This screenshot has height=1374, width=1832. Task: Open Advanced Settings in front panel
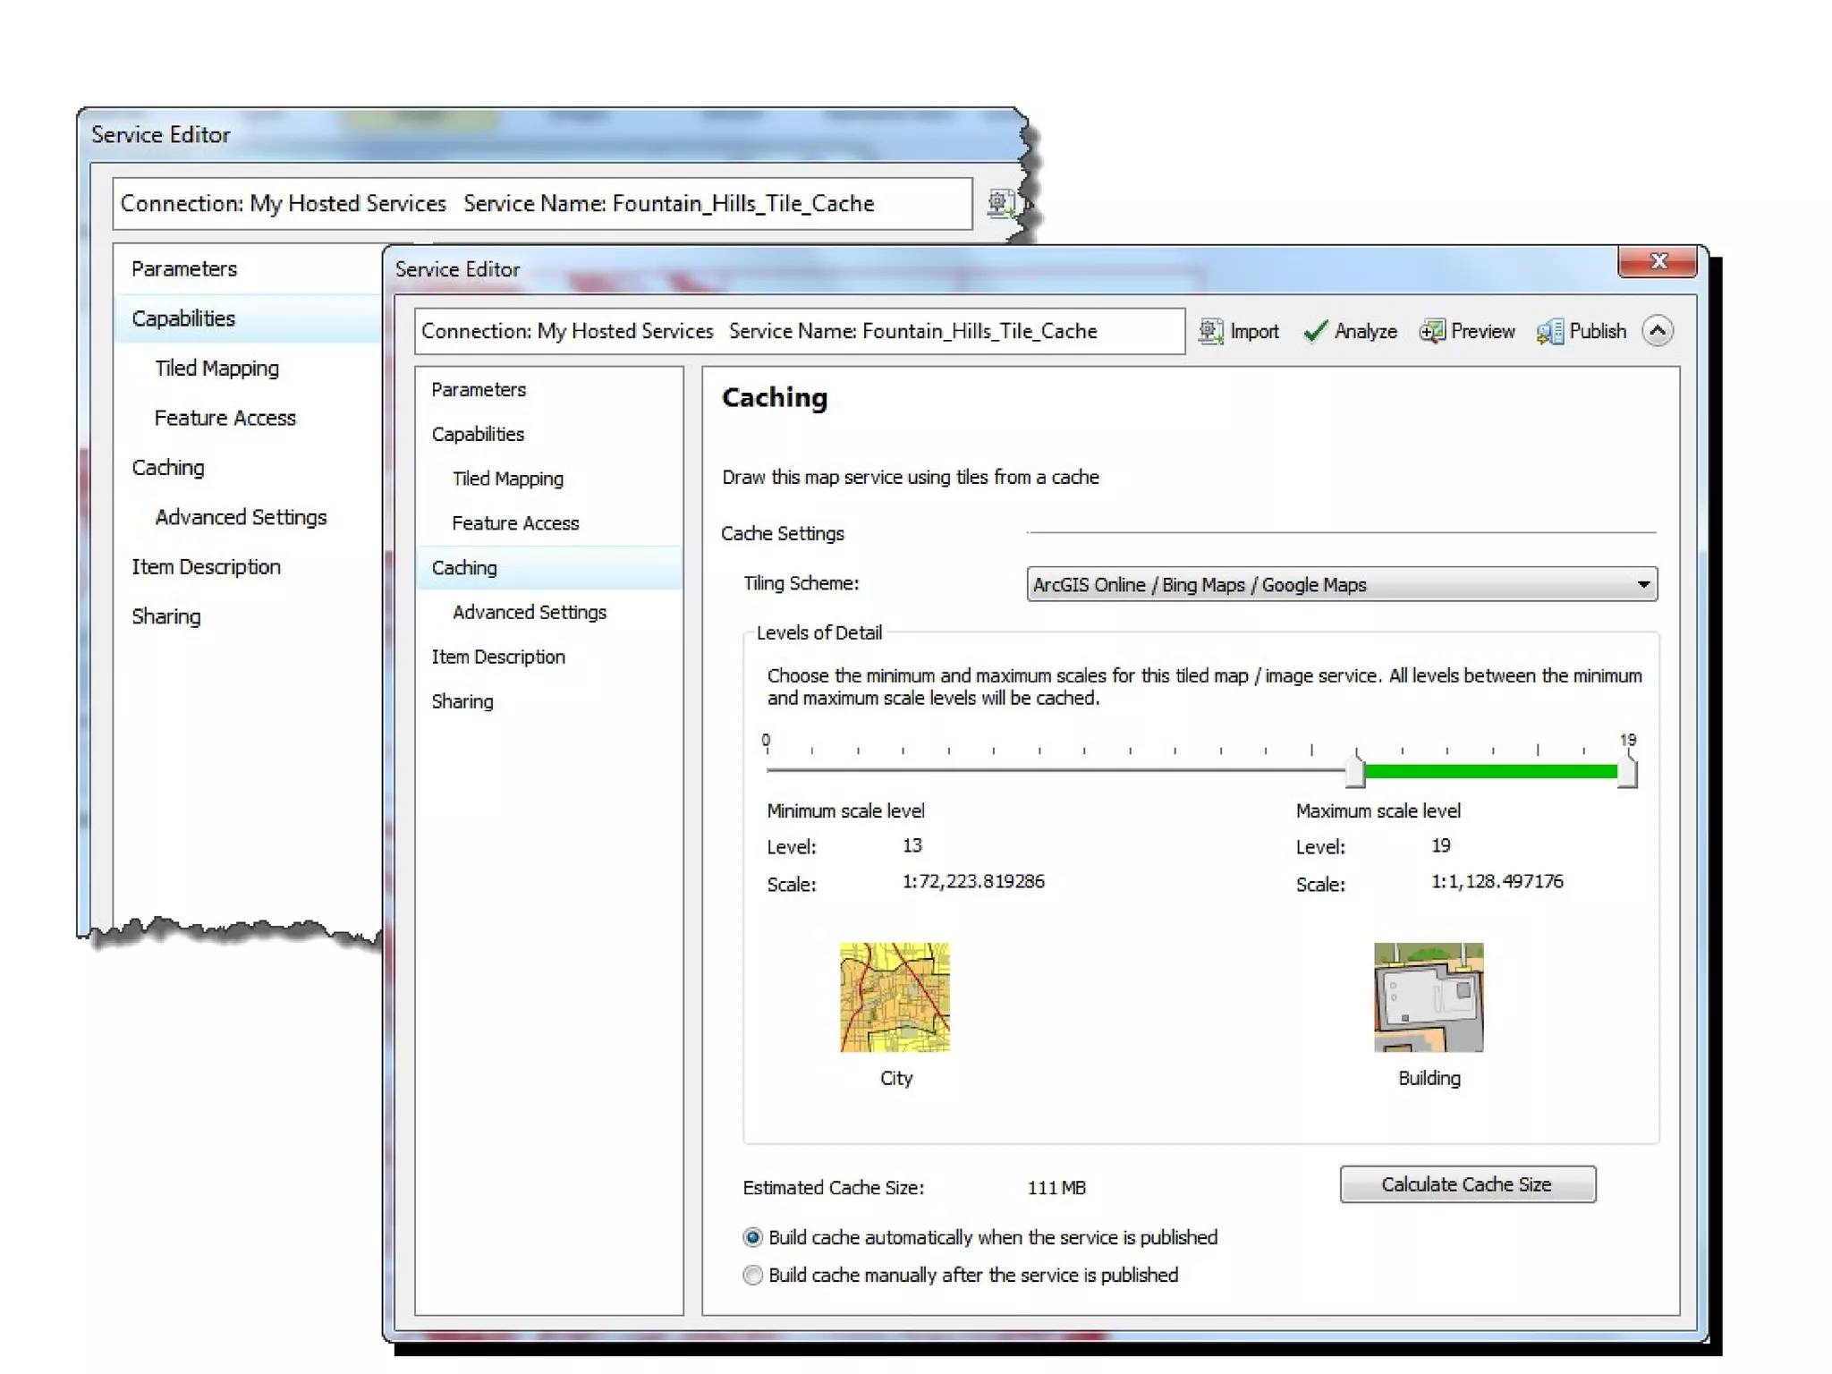tap(529, 612)
